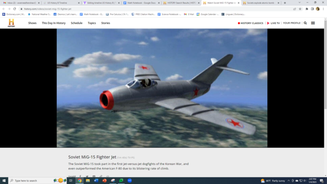Screen dimensions: 327x184
Task: Toggle the Chrome side panel icon
Action: pos(312,9)
